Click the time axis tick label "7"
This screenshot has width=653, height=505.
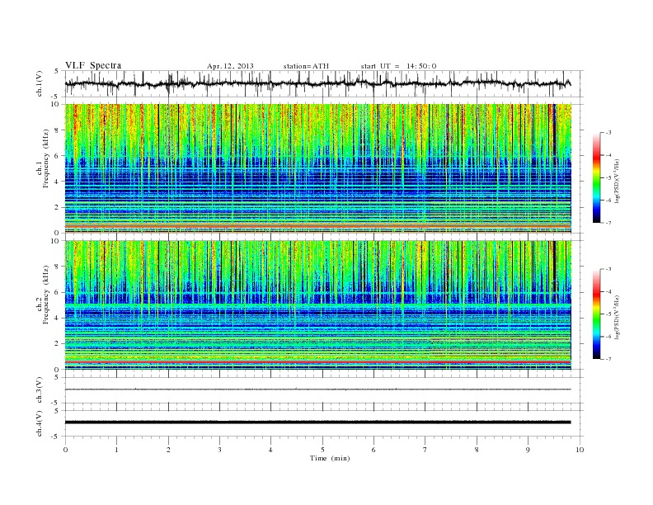click(x=425, y=450)
